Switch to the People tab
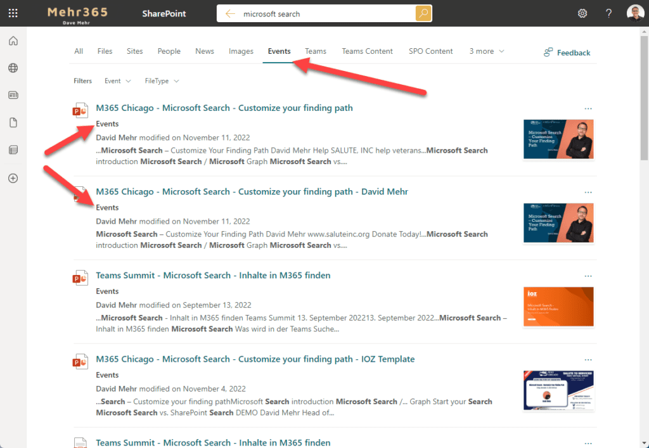This screenshot has width=649, height=448. [169, 51]
